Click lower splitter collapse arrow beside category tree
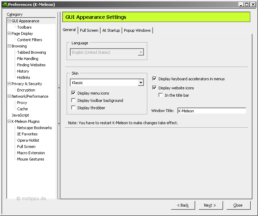 tap(59, 123)
